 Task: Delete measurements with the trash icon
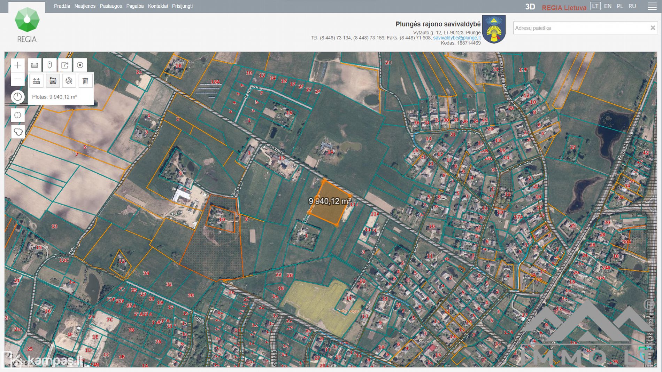pyautogui.click(x=85, y=81)
